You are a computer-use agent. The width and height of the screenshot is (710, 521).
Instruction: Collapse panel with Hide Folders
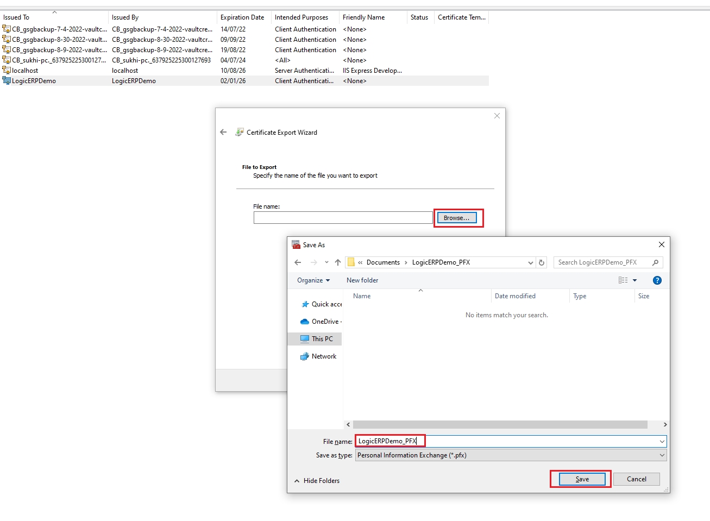(x=317, y=481)
